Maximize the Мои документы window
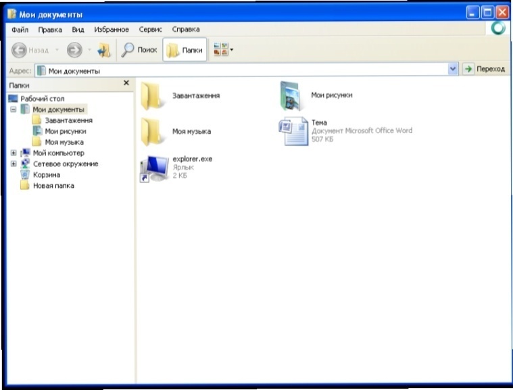Image resolution: width=513 pixels, height=390 pixels. 487,12
